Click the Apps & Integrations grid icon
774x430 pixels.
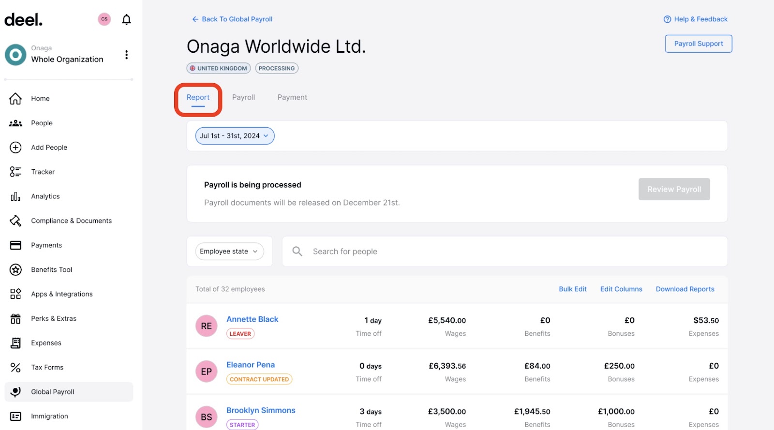(15, 294)
